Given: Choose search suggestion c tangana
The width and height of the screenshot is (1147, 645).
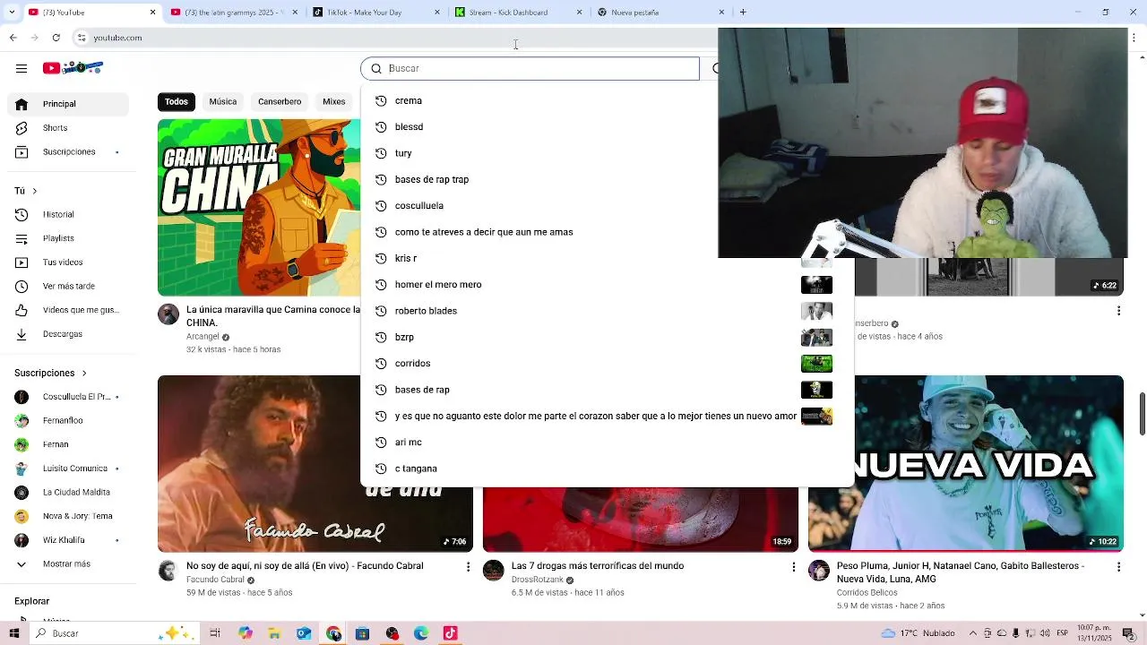Looking at the screenshot, I should pyautogui.click(x=607, y=469).
